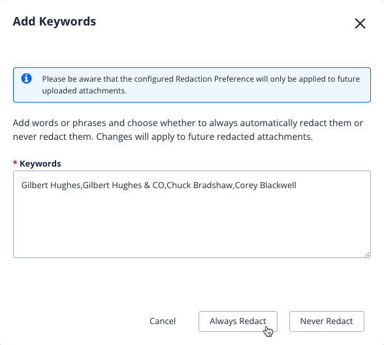The height and width of the screenshot is (345, 384).
Task: Place cursor on 'Gilbert Hughes & CO' keyword
Action: click(x=124, y=186)
